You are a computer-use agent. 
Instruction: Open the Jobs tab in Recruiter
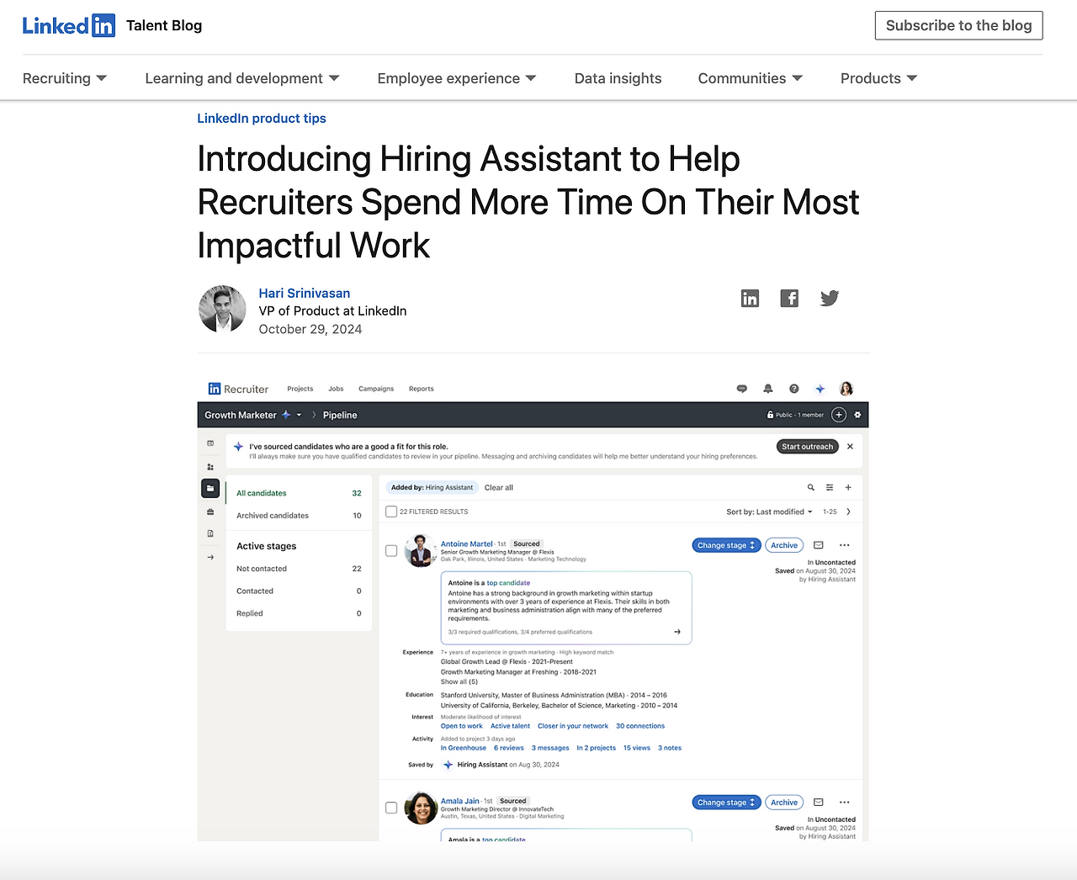coord(336,389)
